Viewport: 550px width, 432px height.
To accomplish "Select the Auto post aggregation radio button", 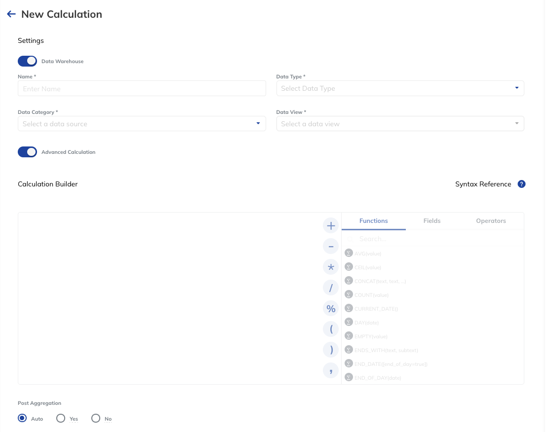I will pyautogui.click(x=22, y=418).
